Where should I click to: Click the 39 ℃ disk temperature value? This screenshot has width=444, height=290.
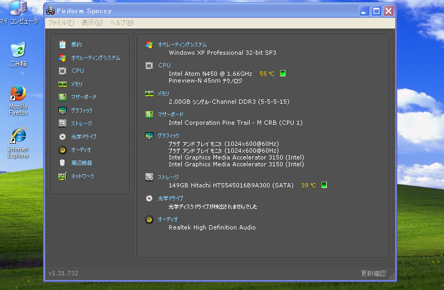[x=308, y=185]
